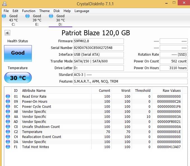Click the Drive Letter field D:
This screenshot has height=166, width=190.
pos(99,68)
